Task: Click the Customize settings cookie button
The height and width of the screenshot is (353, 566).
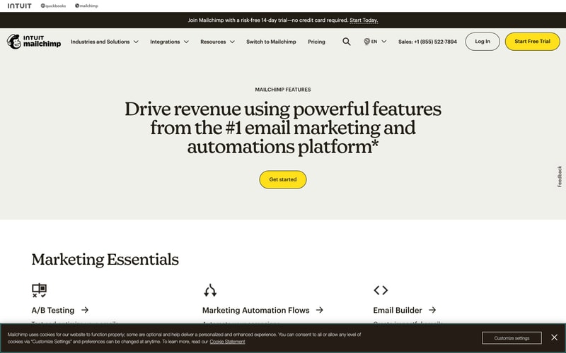Action: pyautogui.click(x=512, y=338)
